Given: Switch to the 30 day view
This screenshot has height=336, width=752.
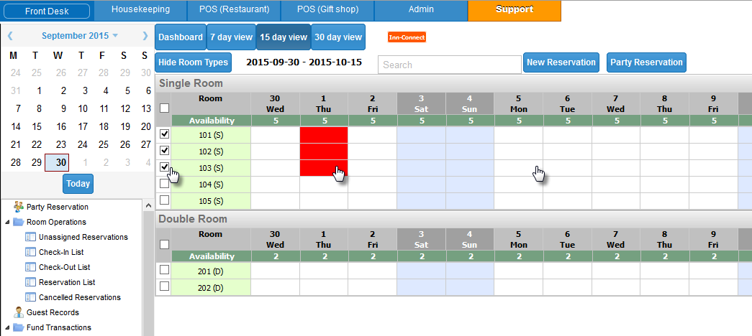Looking at the screenshot, I should tap(338, 37).
